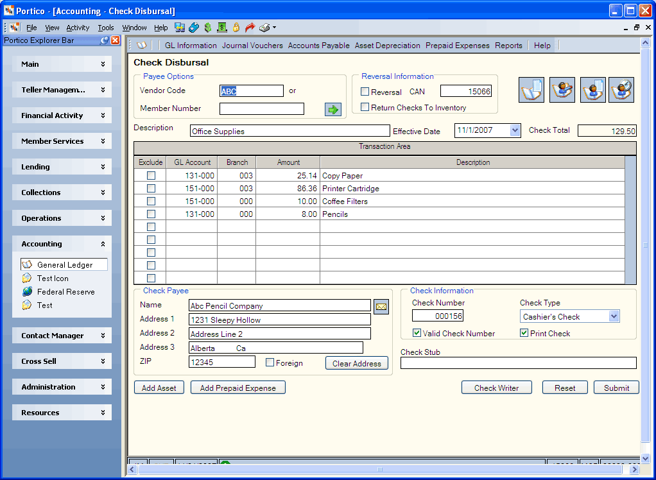Viewport: 656px width, 480px height.
Task: Uncheck Valid Check Number
Action: pyautogui.click(x=417, y=333)
